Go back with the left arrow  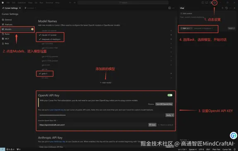tap(70, 2)
